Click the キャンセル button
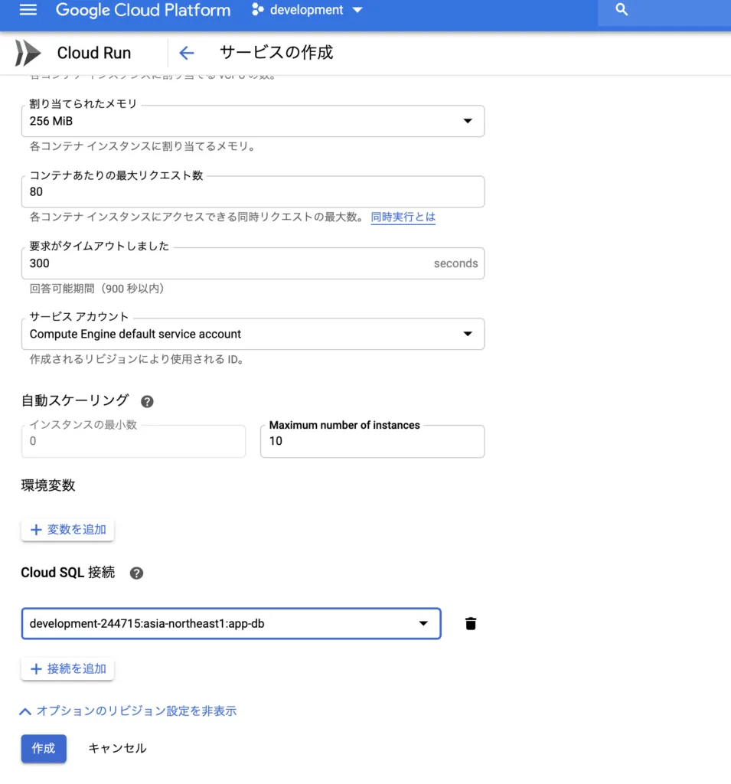The image size is (731, 784). pos(117,749)
